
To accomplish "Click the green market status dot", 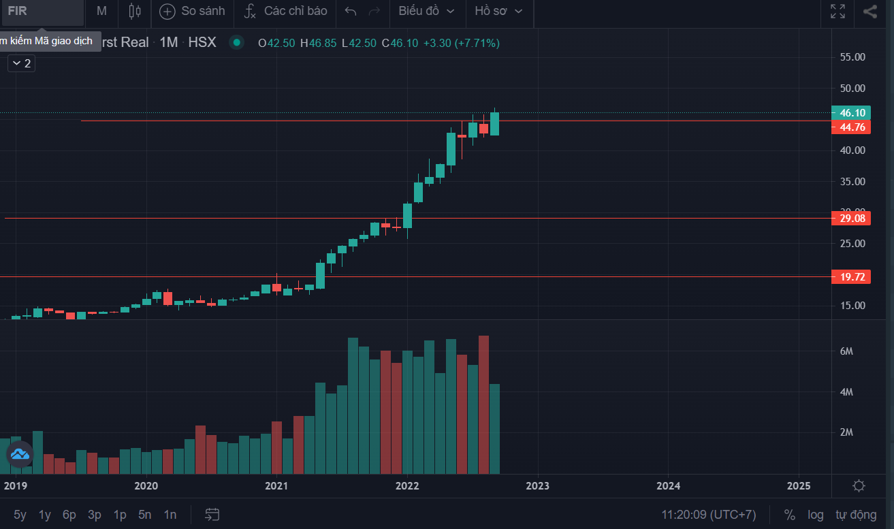I will coord(236,42).
